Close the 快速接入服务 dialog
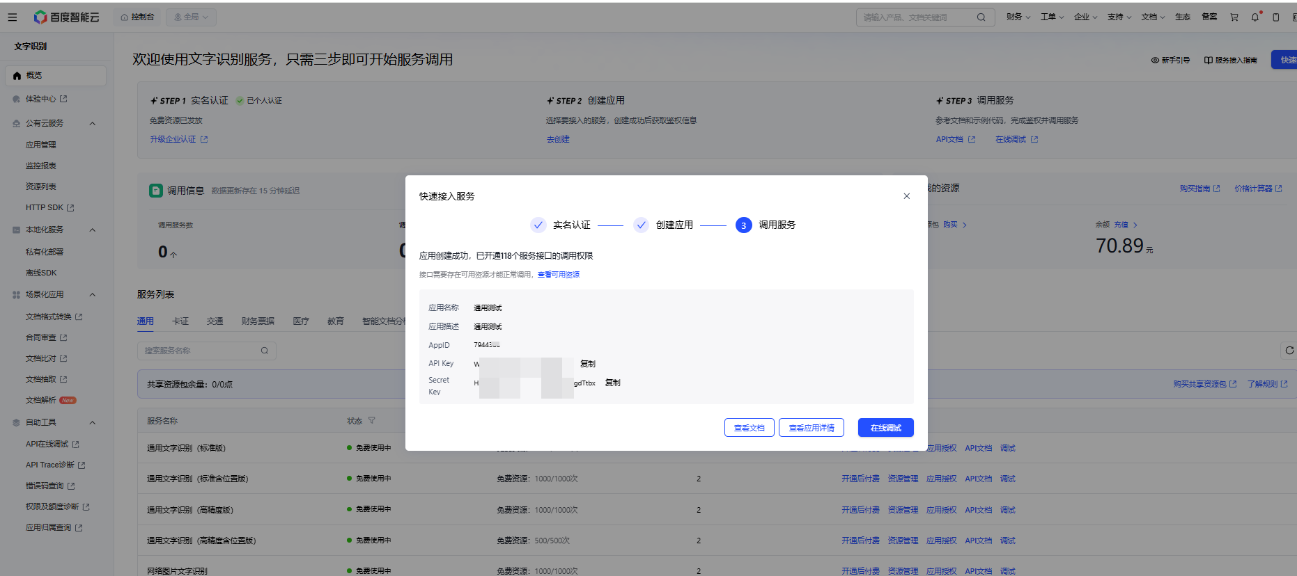 906,196
